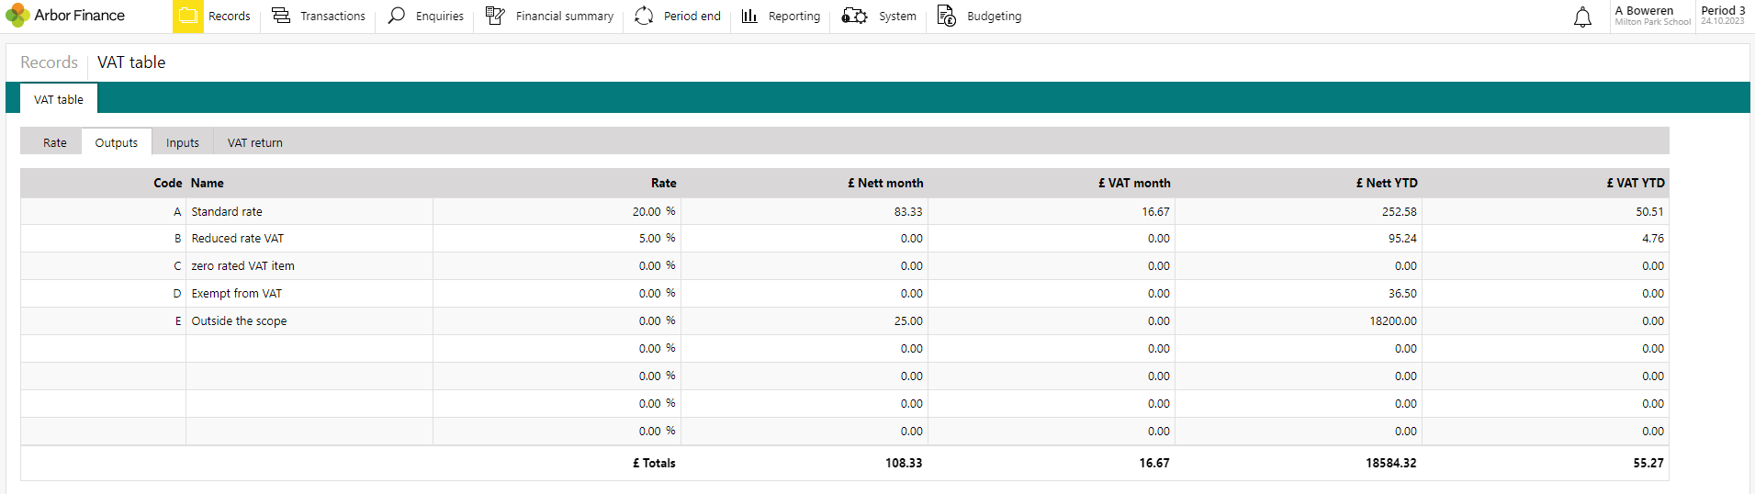Click the Records folder icon

pos(188,16)
